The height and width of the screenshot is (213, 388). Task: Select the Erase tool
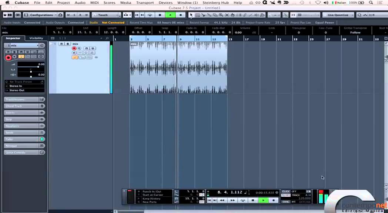pyautogui.click(x=215, y=15)
